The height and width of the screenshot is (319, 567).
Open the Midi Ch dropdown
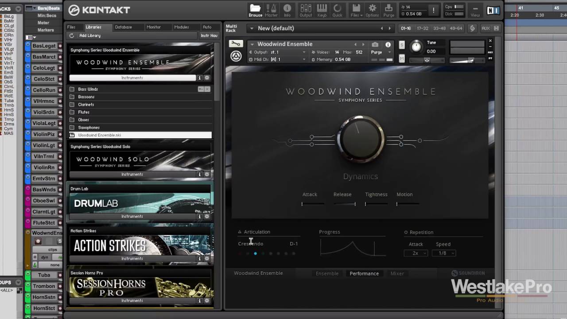coord(304,59)
